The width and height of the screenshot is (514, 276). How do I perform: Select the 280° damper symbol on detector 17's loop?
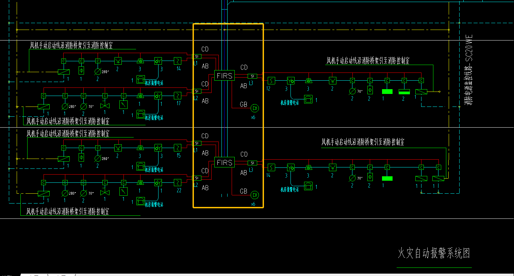[x=65, y=106]
